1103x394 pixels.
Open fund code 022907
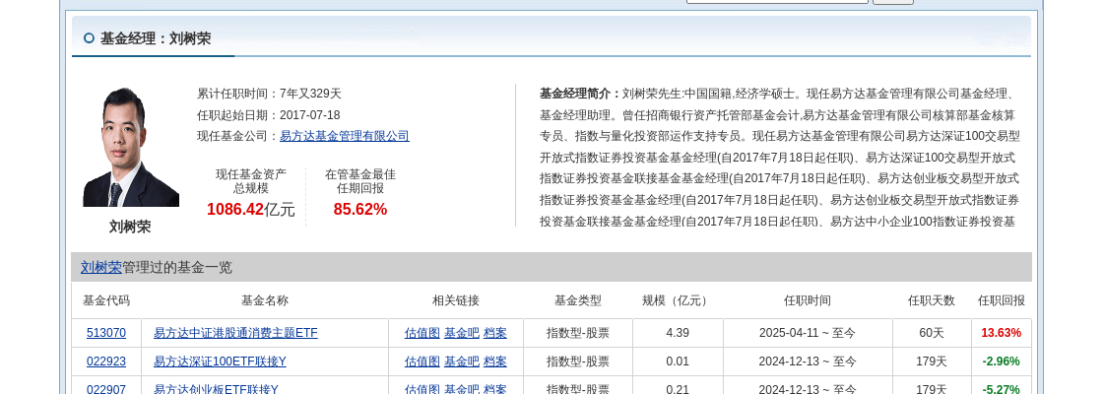(x=106, y=389)
